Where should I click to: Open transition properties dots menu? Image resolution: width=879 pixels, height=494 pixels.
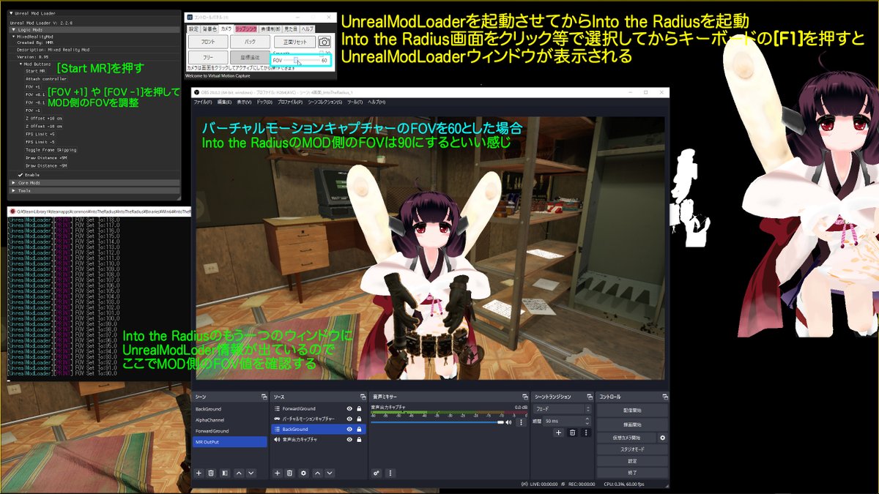pyautogui.click(x=585, y=433)
